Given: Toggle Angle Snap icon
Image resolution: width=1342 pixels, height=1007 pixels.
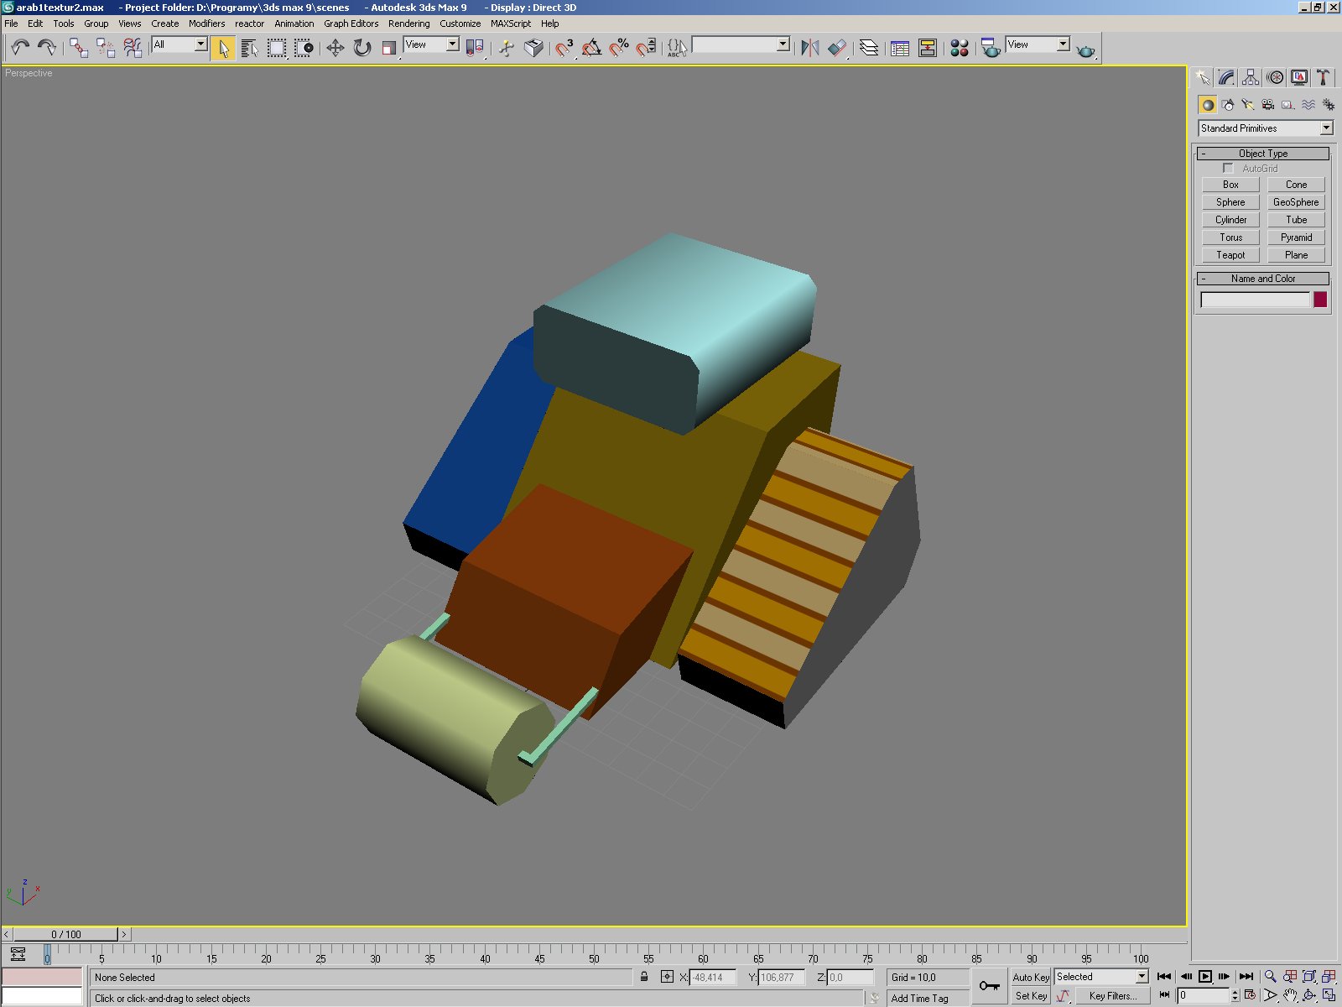Looking at the screenshot, I should pos(591,48).
